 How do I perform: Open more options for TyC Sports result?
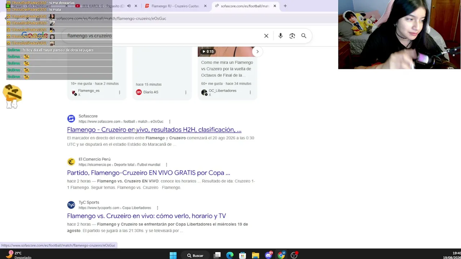coord(157,208)
